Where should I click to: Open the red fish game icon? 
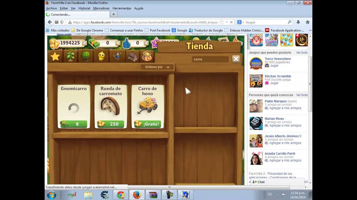[256, 40]
